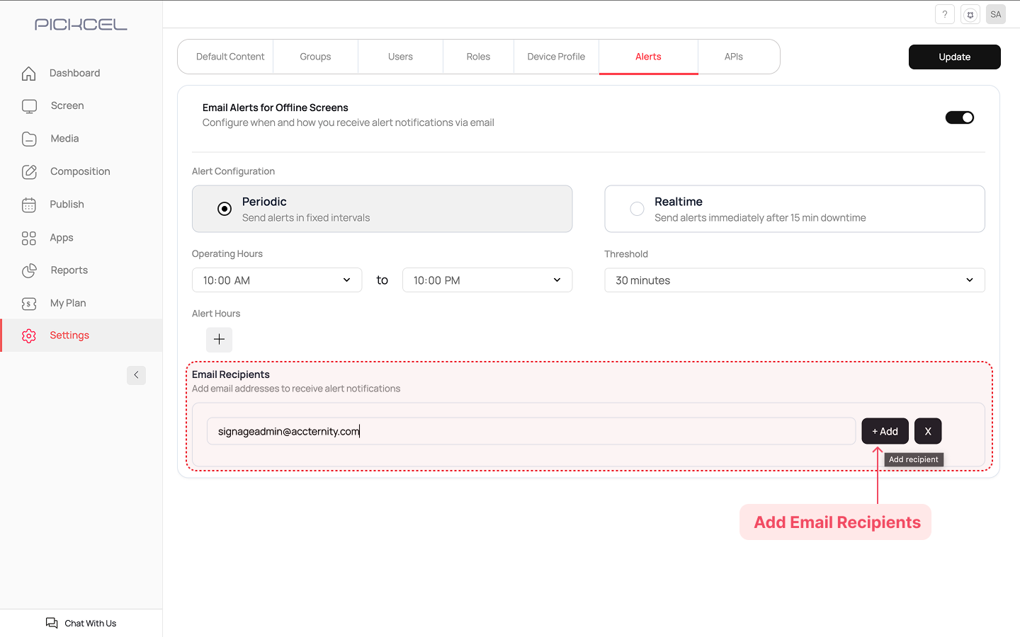Click the Apps grid icon
The width and height of the screenshot is (1020, 637).
(x=29, y=239)
